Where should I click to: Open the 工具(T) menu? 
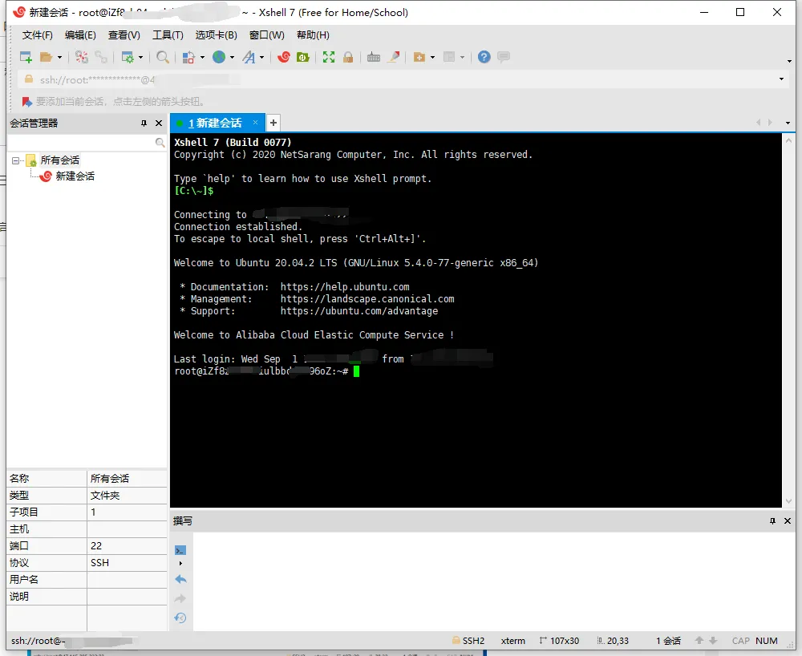point(168,35)
